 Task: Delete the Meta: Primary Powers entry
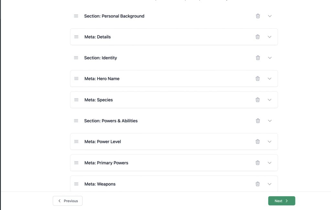(x=258, y=163)
